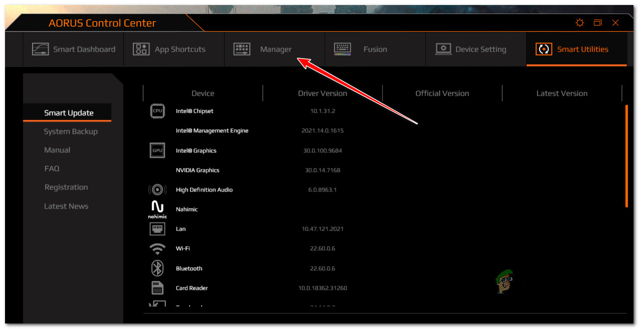Open the Registration section

[66, 187]
